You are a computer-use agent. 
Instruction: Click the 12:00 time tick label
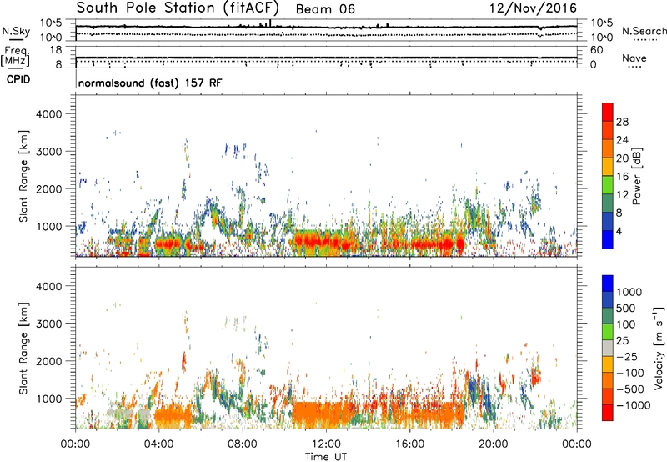coord(326,444)
